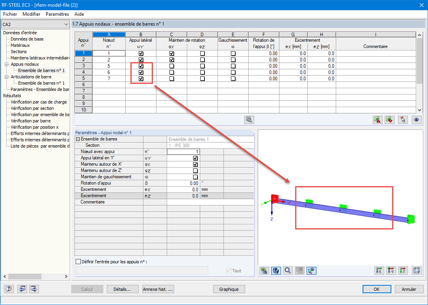Click the column A header in the table
The width and height of the screenshot is (428, 305).
[x=109, y=34]
